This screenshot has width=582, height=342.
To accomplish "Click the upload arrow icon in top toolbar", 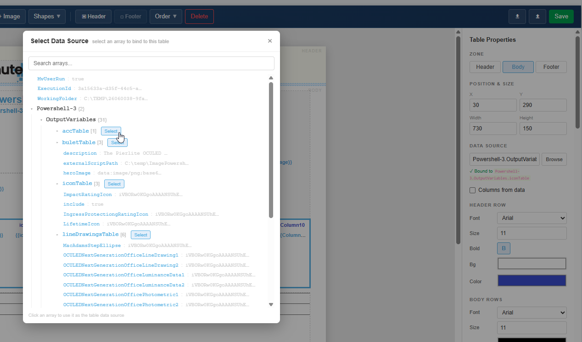I will point(537,17).
